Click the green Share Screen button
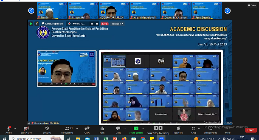The image size is (259, 140). pyautogui.click(x=136, y=130)
